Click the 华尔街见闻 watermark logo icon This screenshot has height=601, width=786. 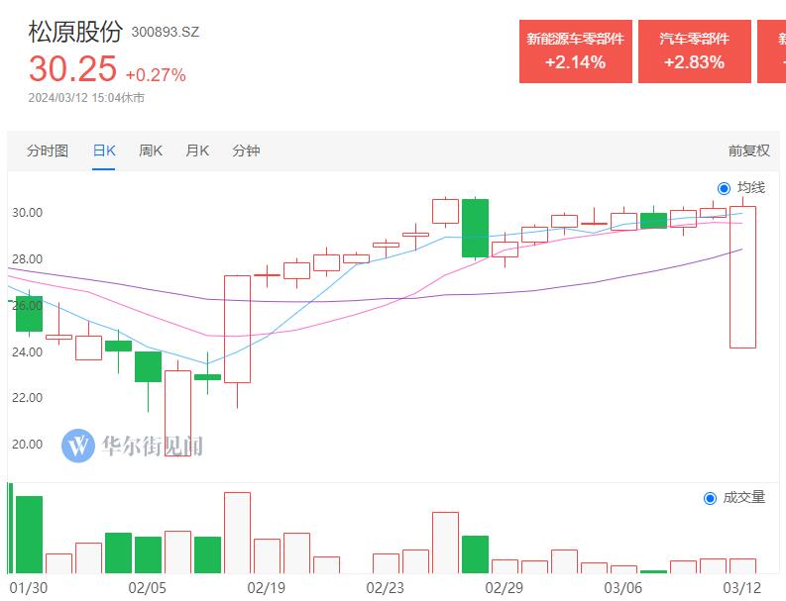78,446
